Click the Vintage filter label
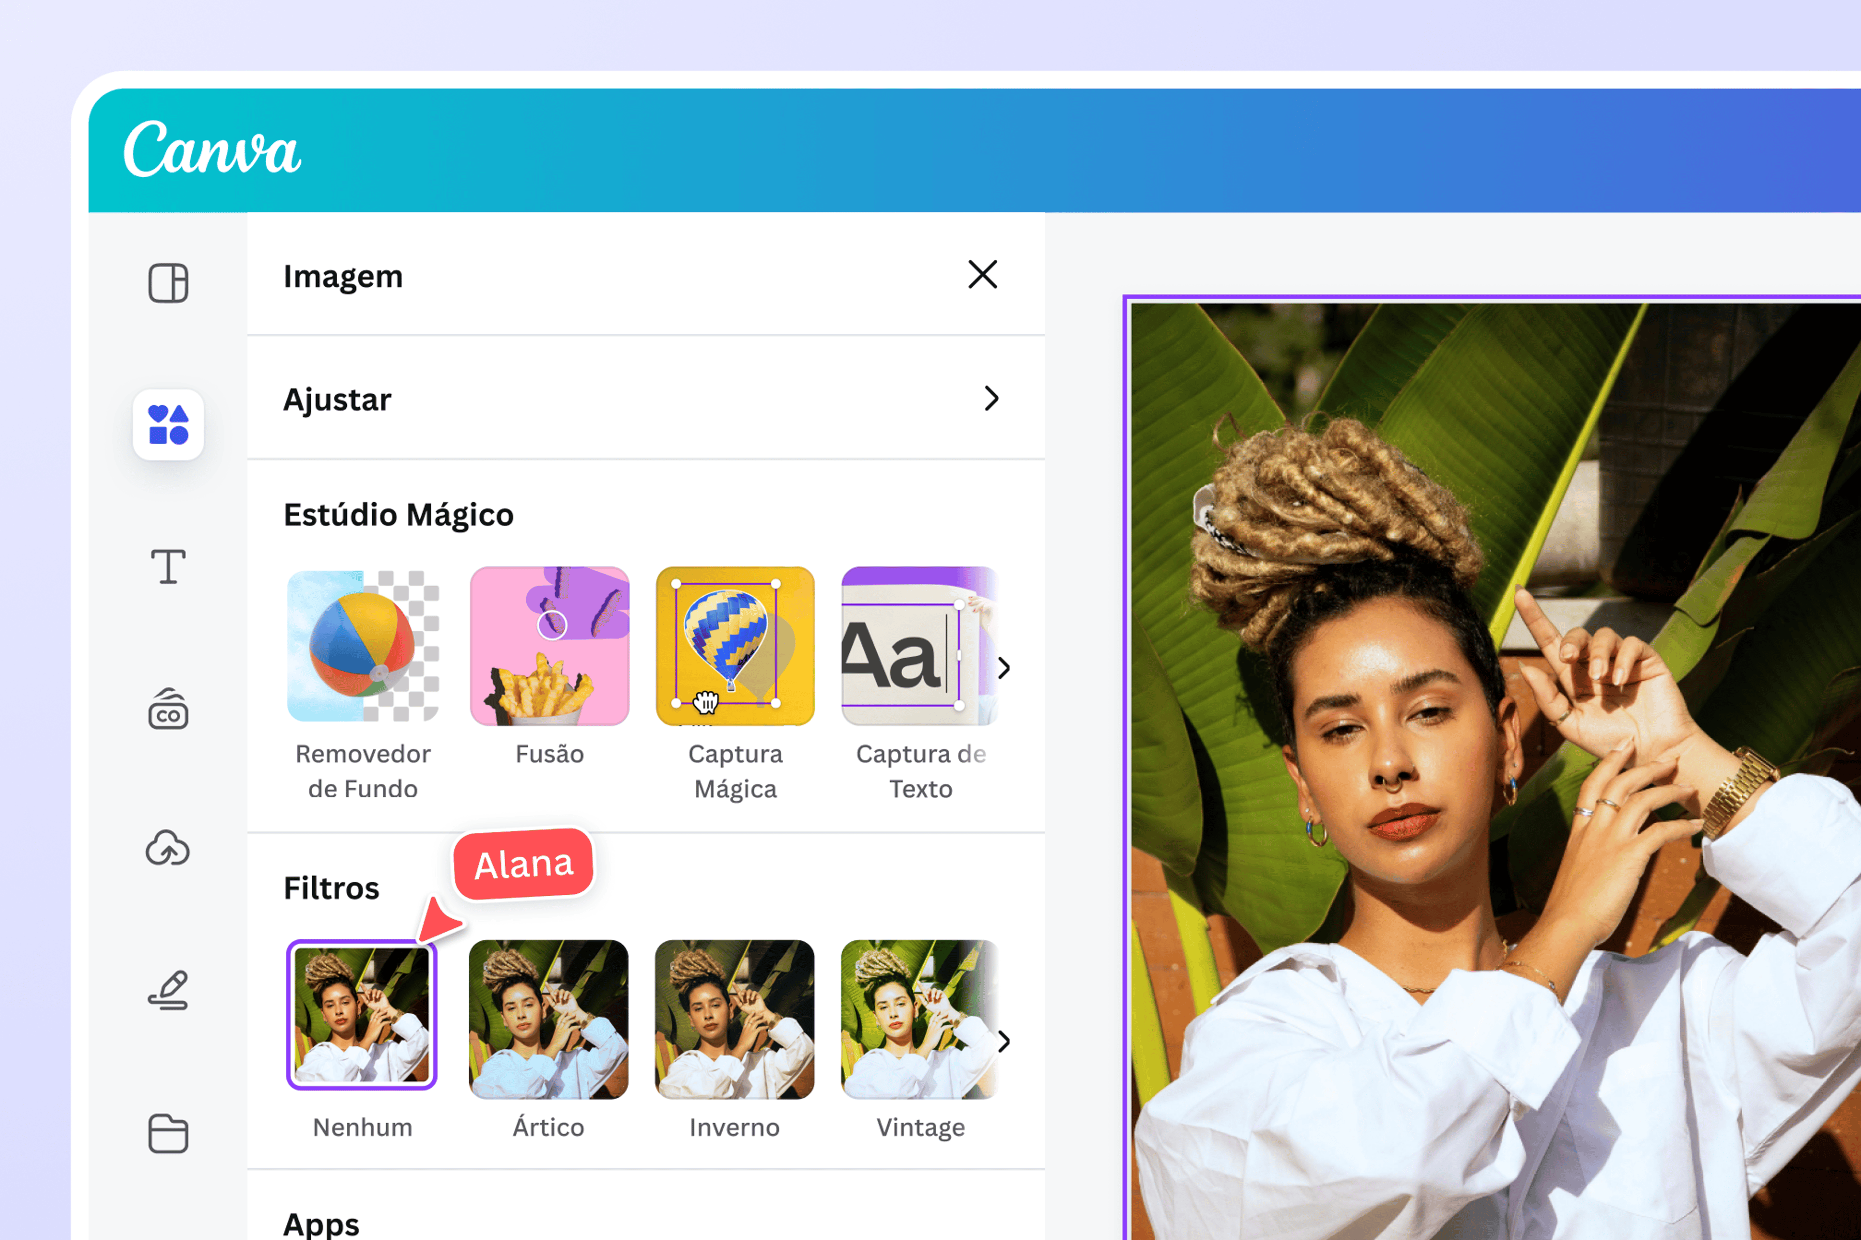1861x1240 pixels. [x=920, y=1127]
